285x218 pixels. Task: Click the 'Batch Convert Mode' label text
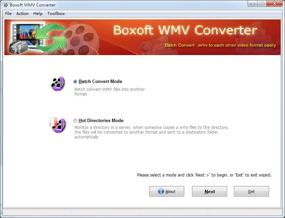point(100,82)
